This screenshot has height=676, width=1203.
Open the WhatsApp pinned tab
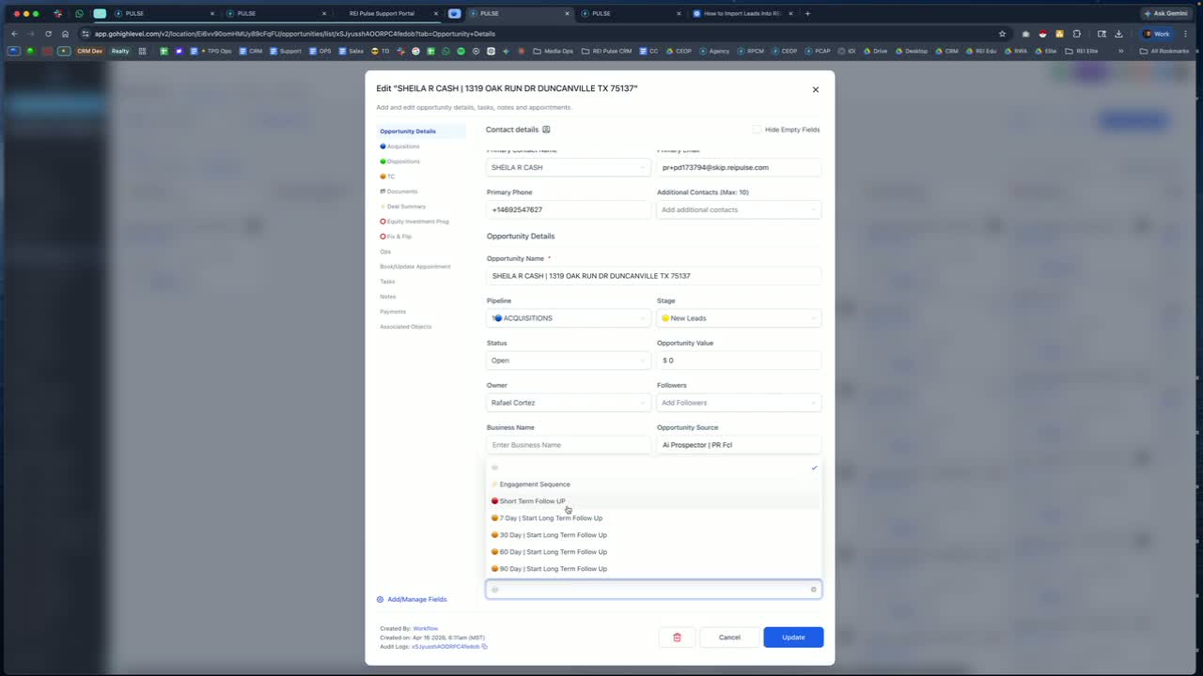(79, 13)
